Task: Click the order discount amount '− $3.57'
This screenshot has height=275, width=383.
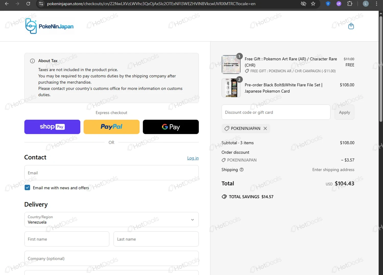Action: (x=348, y=160)
